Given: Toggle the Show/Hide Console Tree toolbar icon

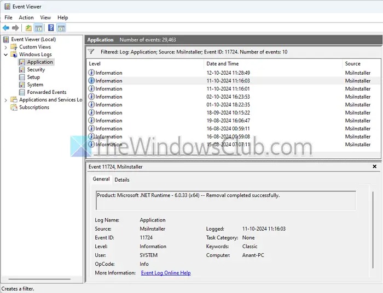Looking at the screenshot, I should (x=38, y=28).
